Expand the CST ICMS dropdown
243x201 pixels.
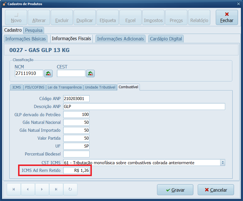tap(223, 163)
